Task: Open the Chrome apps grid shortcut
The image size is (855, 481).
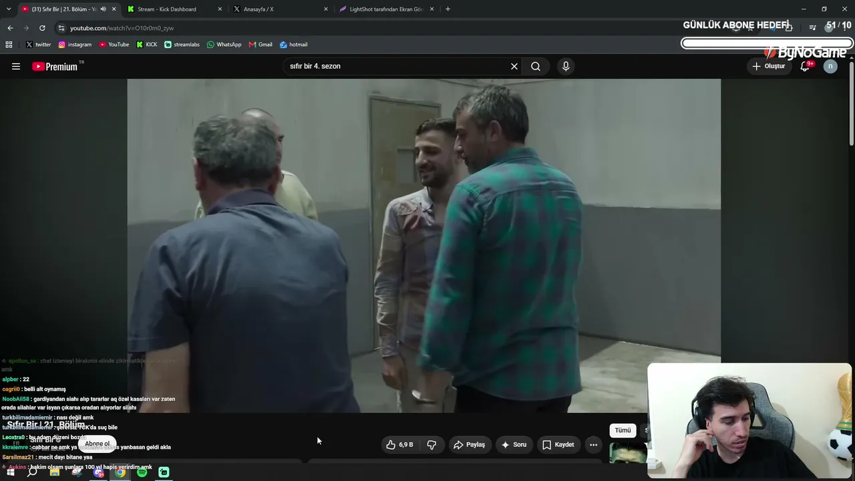Action: [x=9, y=45]
